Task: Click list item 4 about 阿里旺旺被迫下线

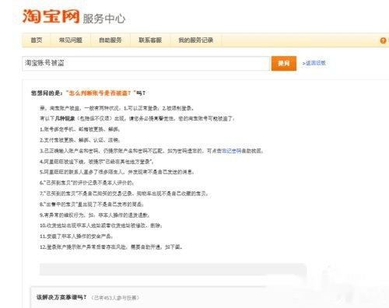Action: 96,162
